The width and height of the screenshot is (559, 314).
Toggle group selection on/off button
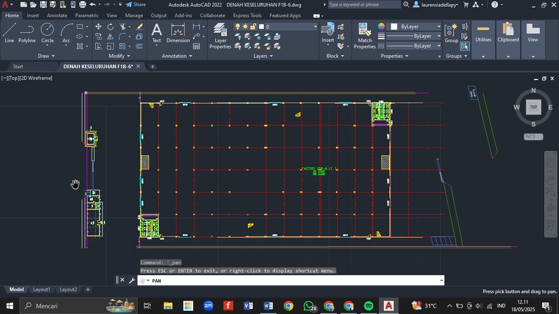coord(465,46)
